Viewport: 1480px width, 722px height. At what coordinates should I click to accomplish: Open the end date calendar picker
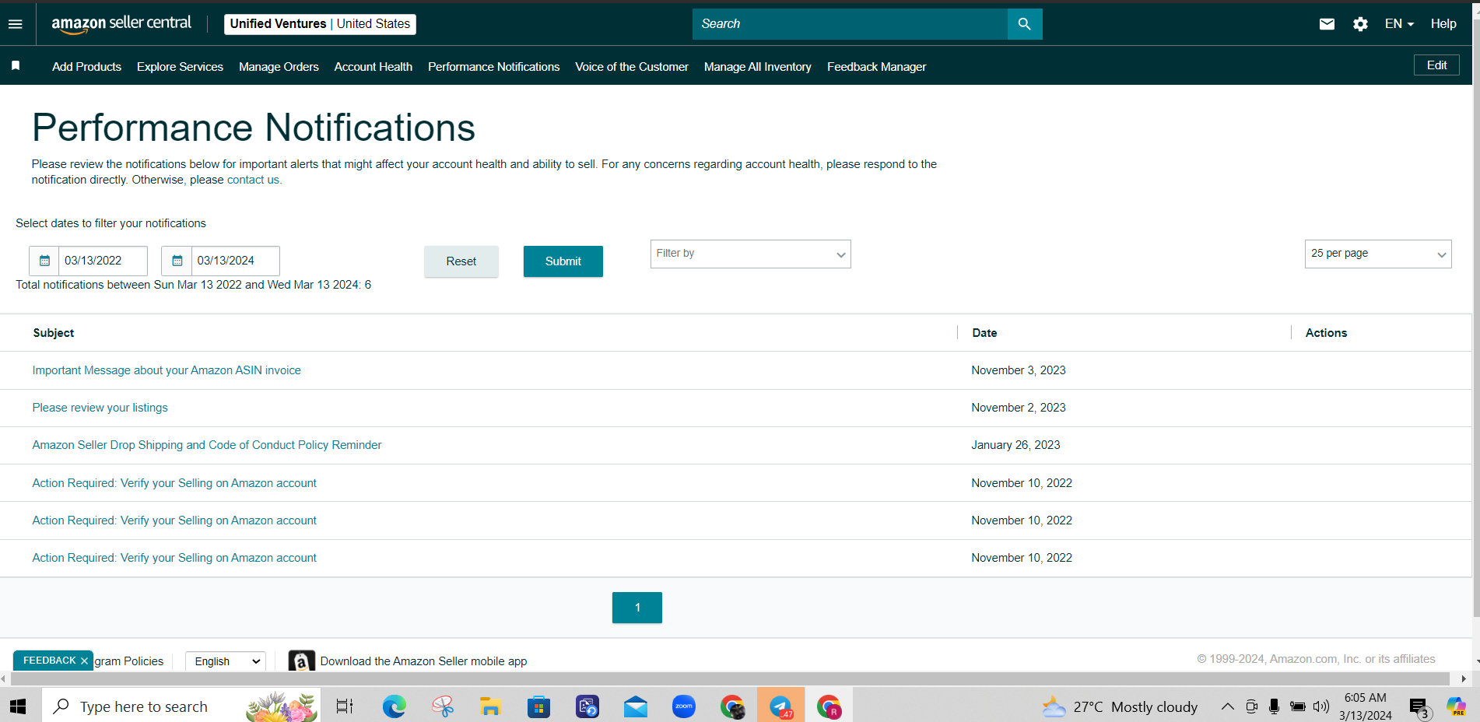tap(177, 261)
